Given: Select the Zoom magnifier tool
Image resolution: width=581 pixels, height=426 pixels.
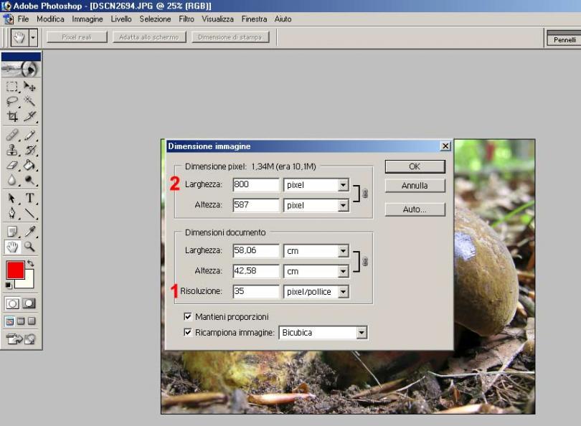Looking at the screenshot, I should [x=29, y=246].
